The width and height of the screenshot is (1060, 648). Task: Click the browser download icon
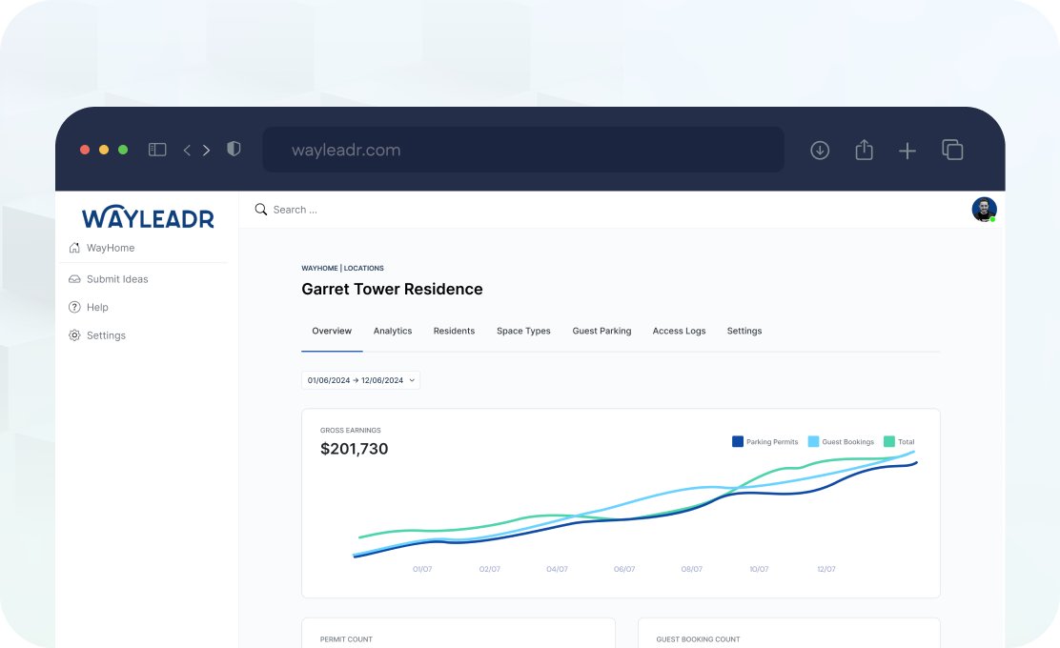[x=820, y=150]
